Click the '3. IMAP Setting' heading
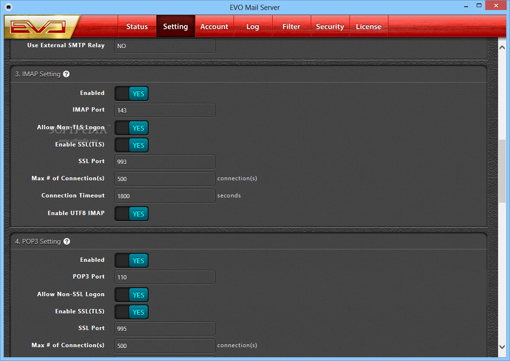 pos(38,74)
